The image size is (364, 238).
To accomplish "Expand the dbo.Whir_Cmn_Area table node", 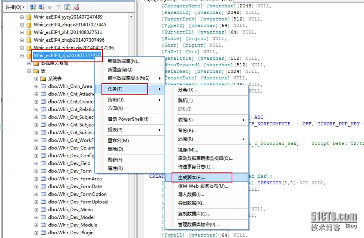I will pyautogui.click(x=36, y=86).
